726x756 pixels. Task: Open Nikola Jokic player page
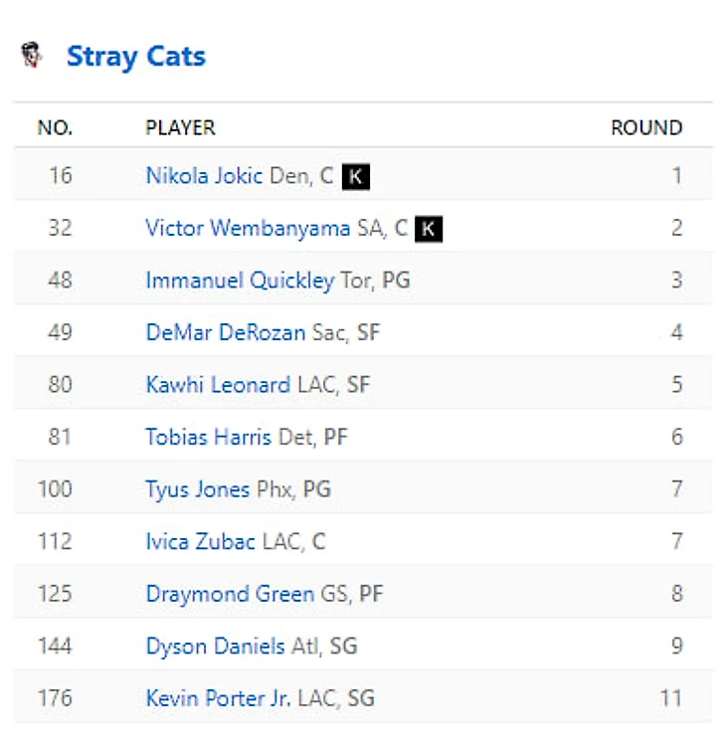pos(204,176)
